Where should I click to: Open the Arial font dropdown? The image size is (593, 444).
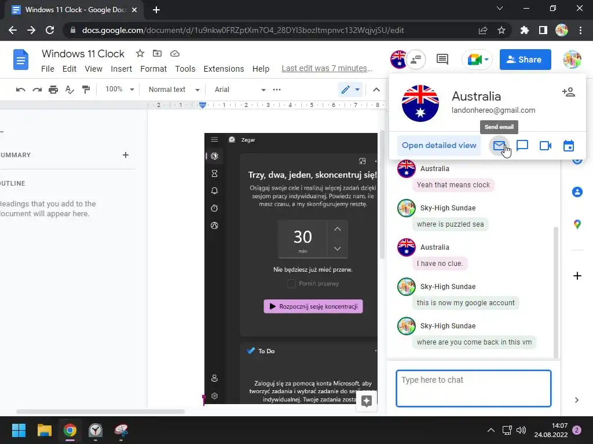click(240, 90)
